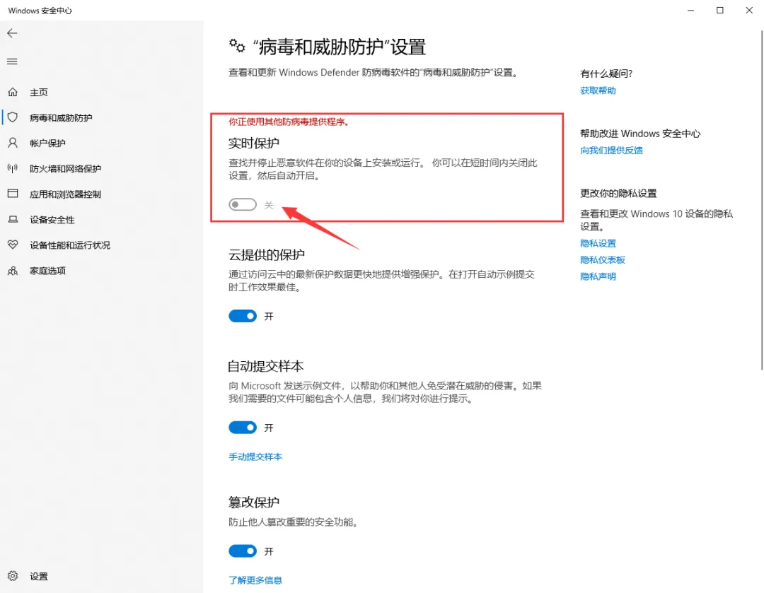The height and width of the screenshot is (593, 764).
Task: Minimize the Windows 安全中心 window
Action: [x=690, y=10]
